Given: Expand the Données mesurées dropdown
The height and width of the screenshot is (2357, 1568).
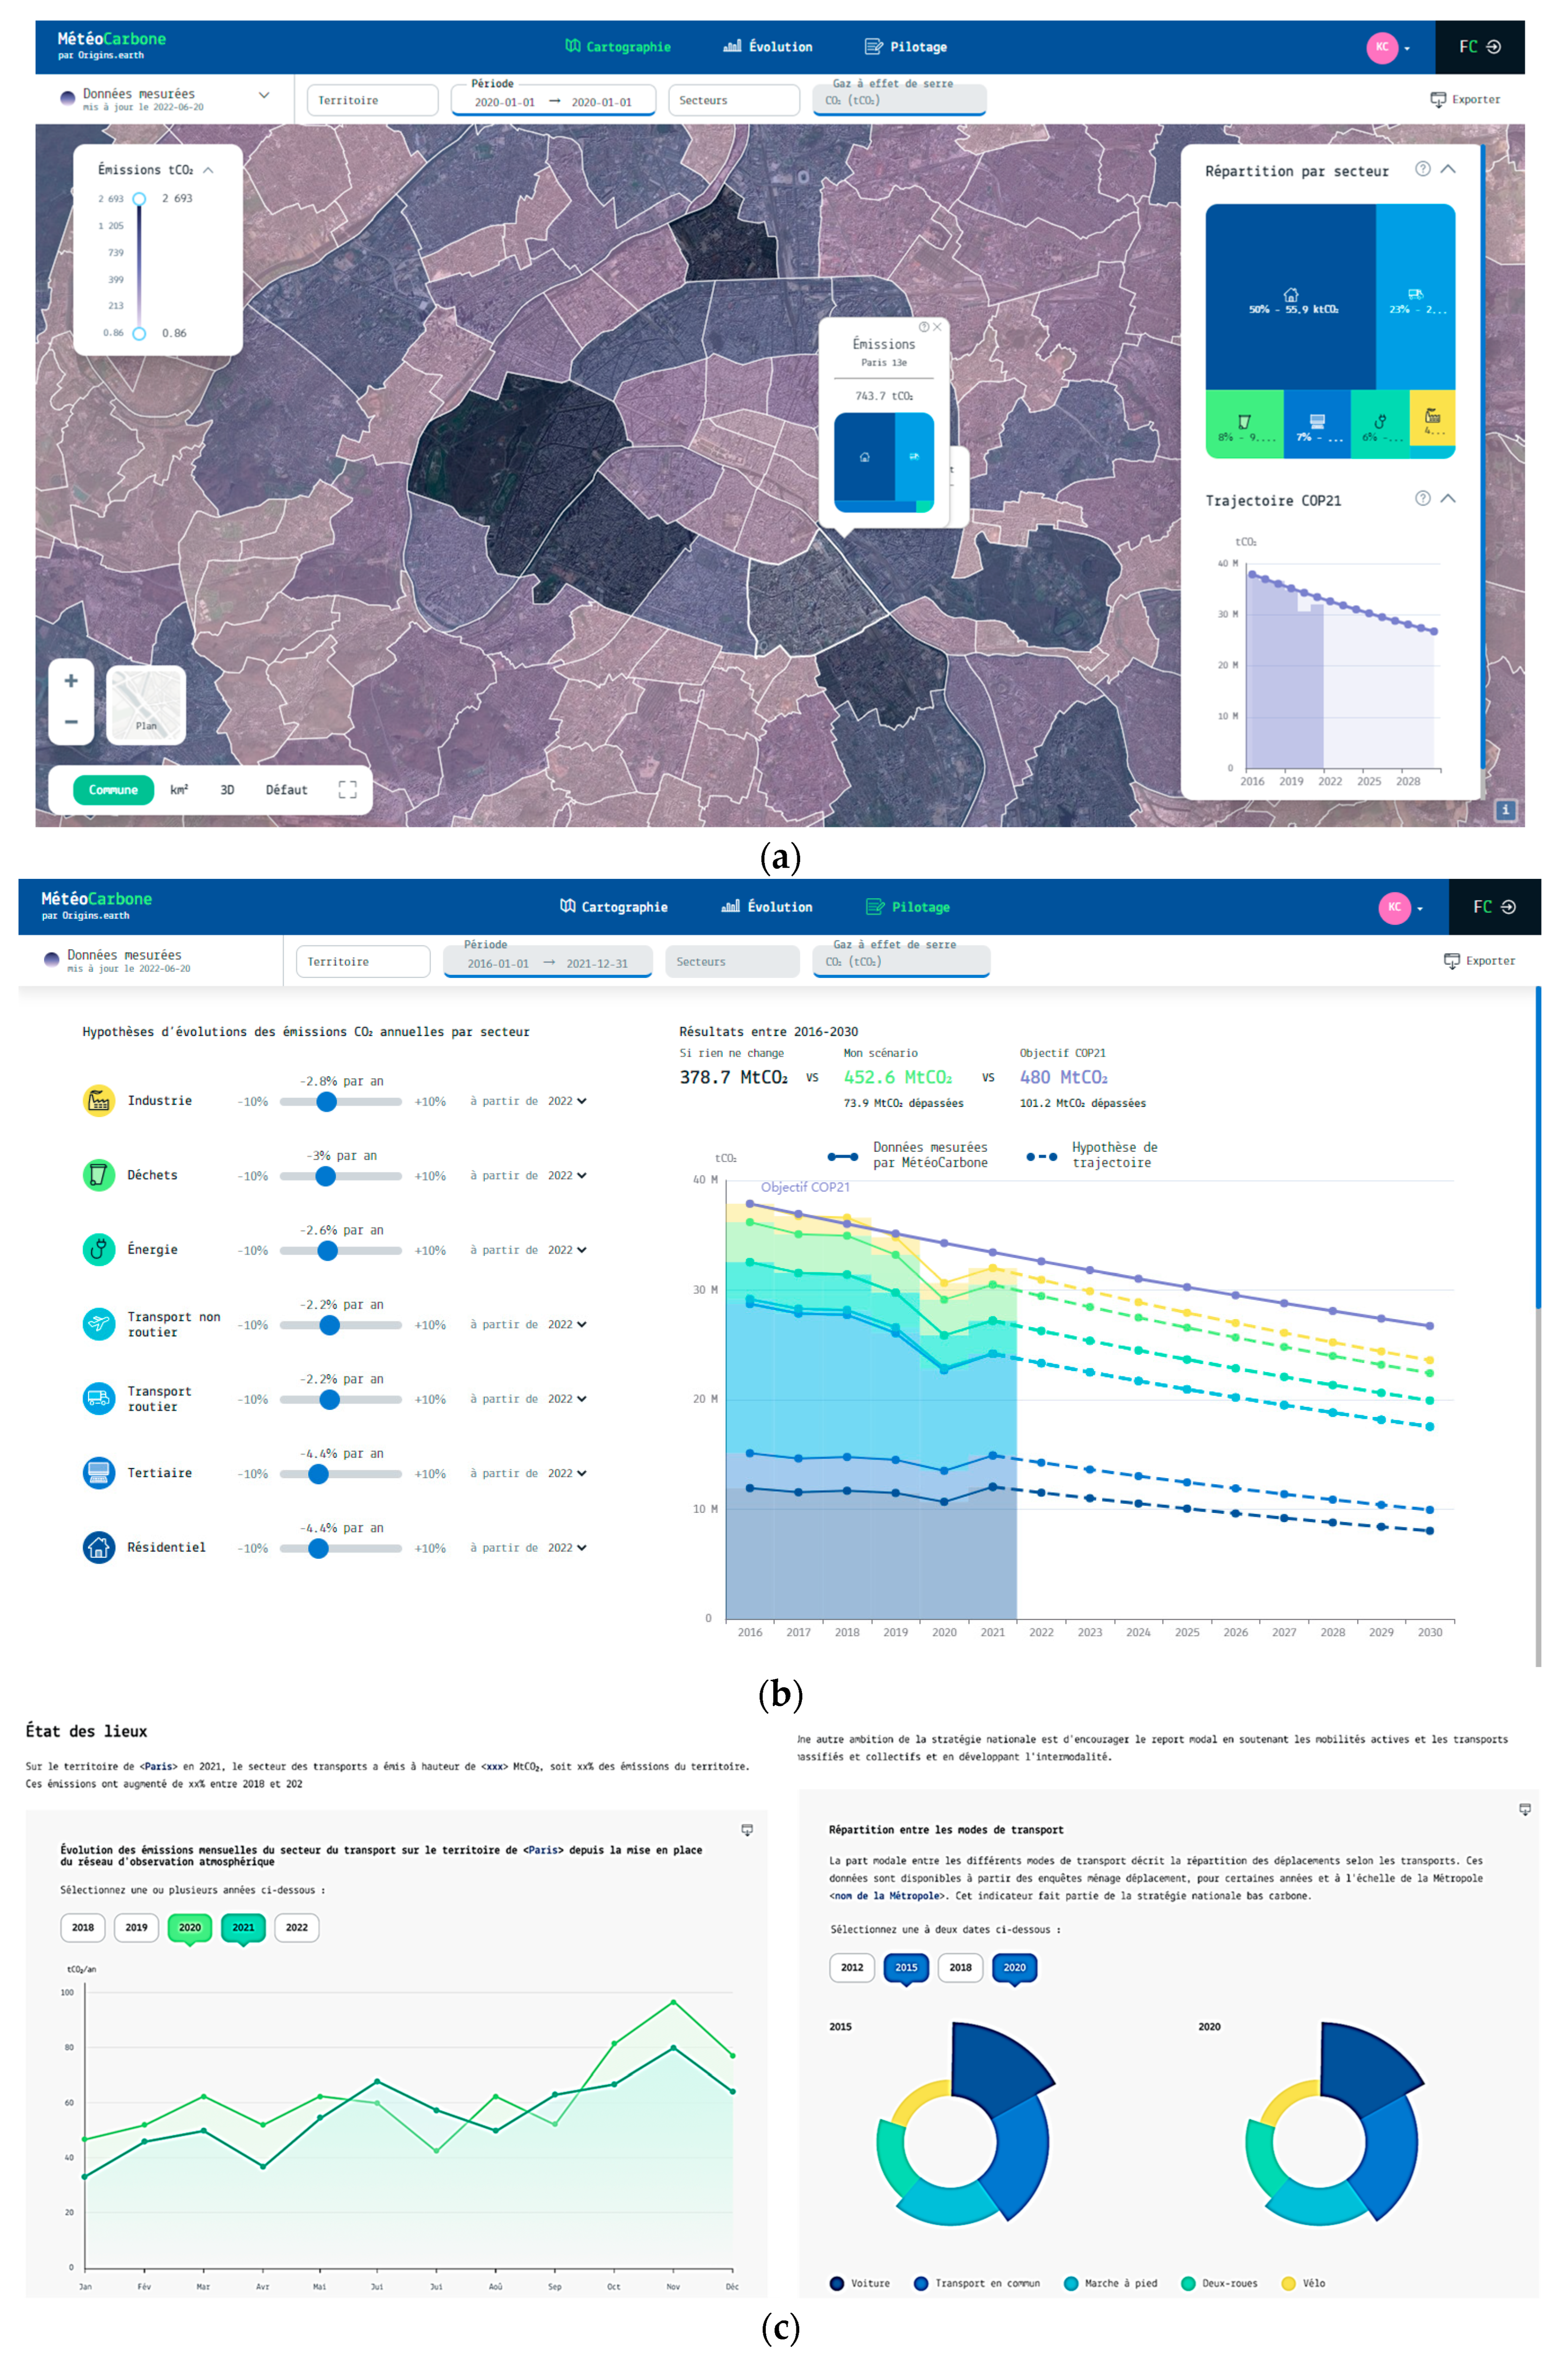Looking at the screenshot, I should (x=264, y=95).
